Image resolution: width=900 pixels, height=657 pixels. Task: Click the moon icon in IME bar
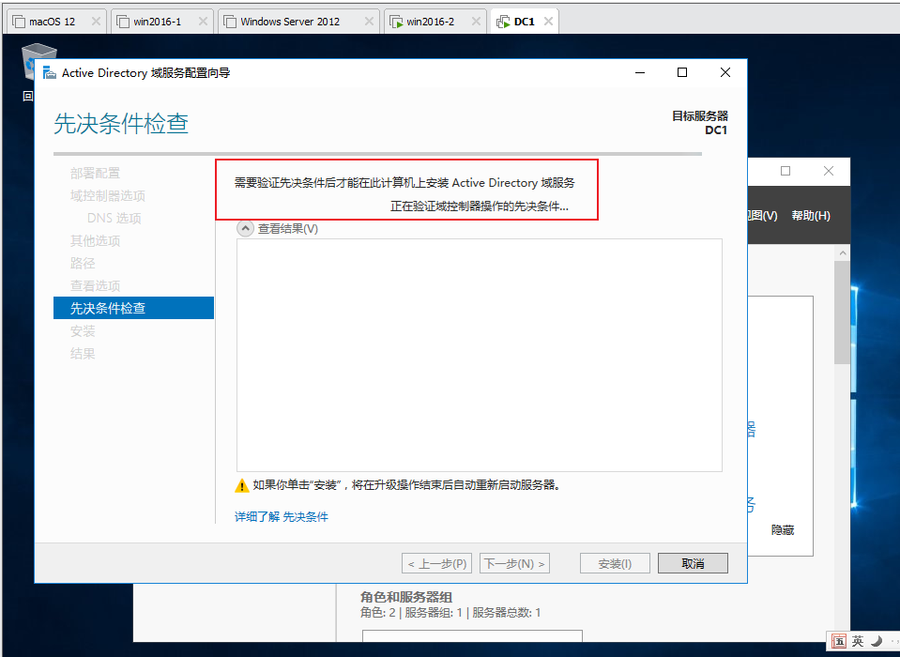tap(877, 641)
